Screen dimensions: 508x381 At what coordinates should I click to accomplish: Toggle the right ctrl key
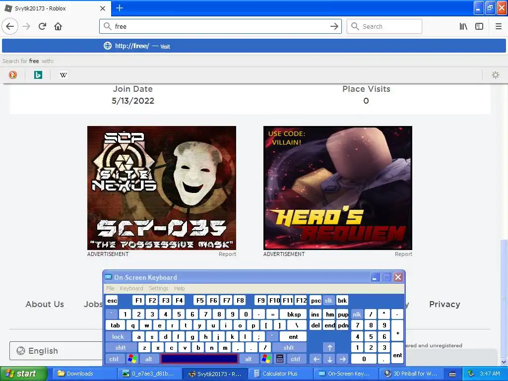[x=296, y=359]
